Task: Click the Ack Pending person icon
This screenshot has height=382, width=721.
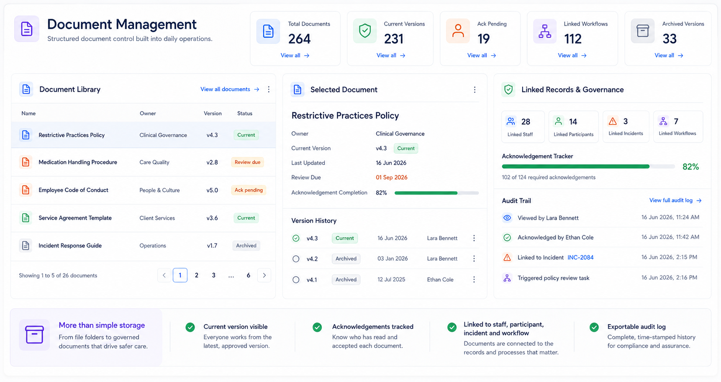Action: [x=458, y=31]
